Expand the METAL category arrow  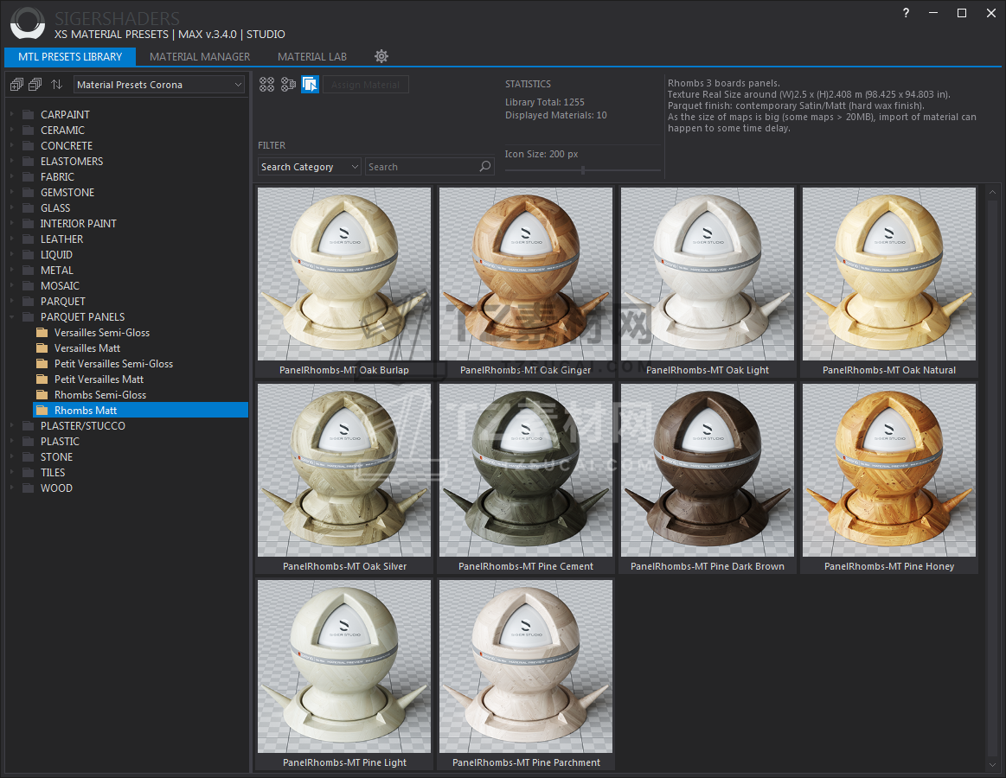[12, 270]
